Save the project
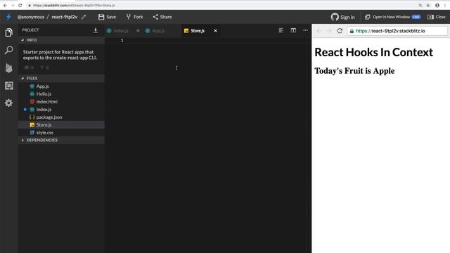The image size is (450, 253). pos(107,17)
